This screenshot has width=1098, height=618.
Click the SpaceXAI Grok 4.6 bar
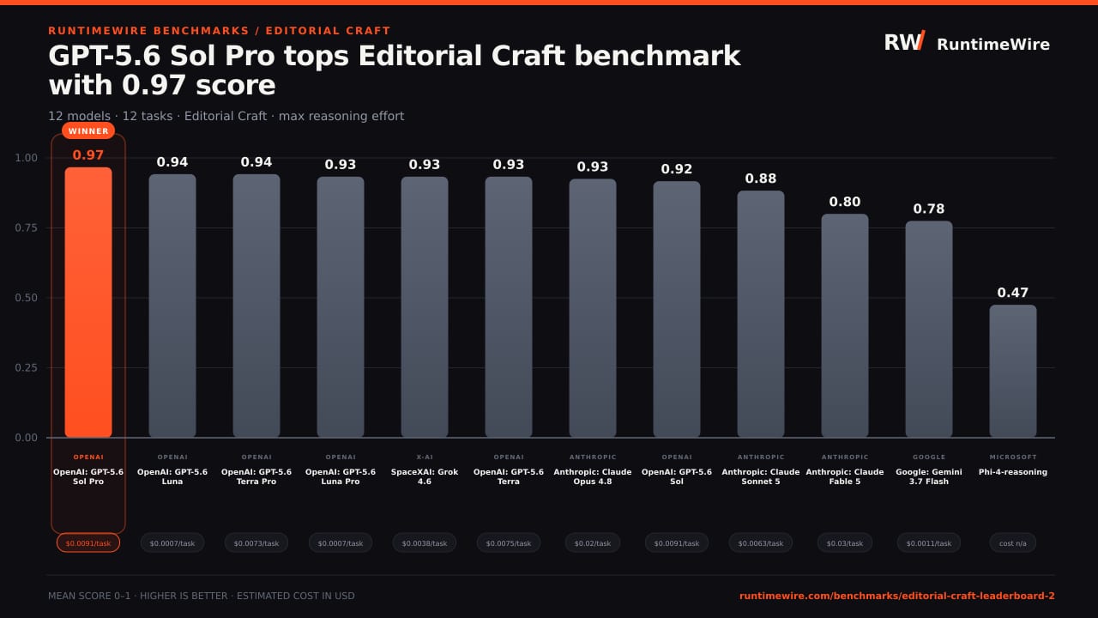click(425, 307)
